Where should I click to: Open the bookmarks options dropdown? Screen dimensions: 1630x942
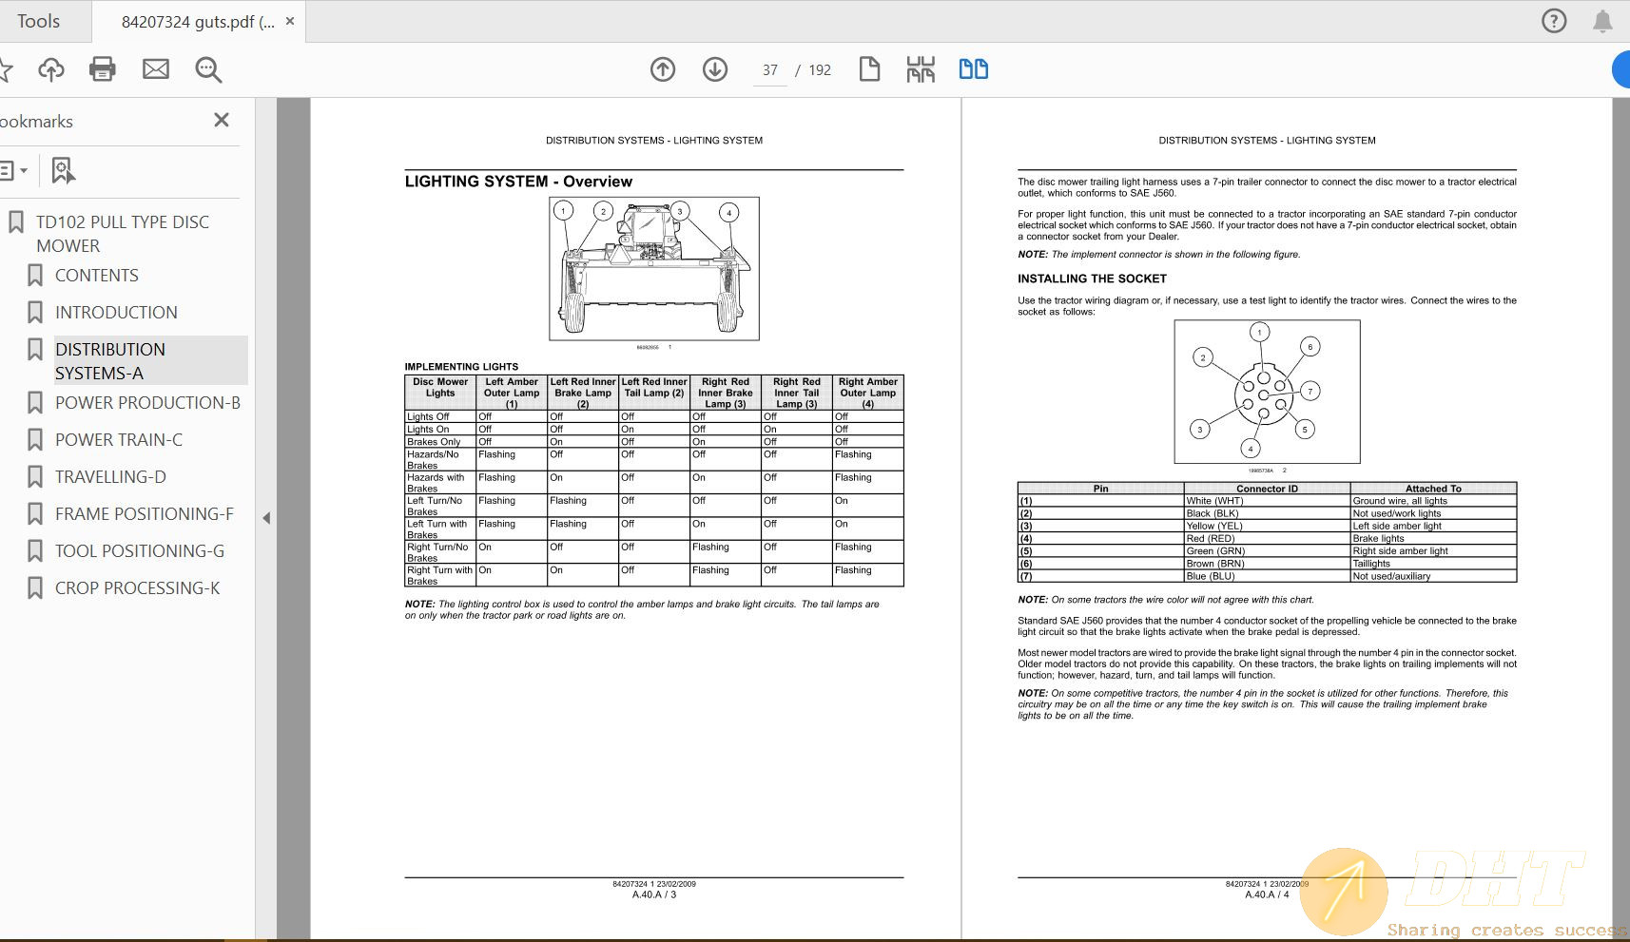(x=13, y=171)
